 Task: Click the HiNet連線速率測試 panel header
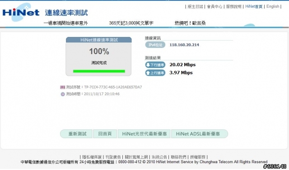[x=99, y=40]
